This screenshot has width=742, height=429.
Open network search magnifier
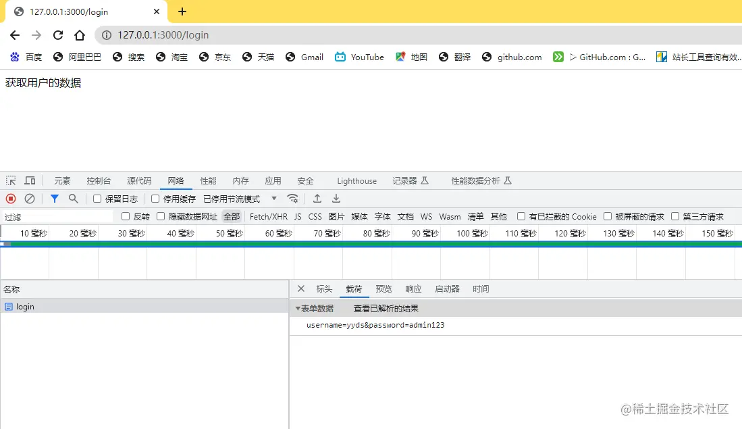[x=74, y=199]
